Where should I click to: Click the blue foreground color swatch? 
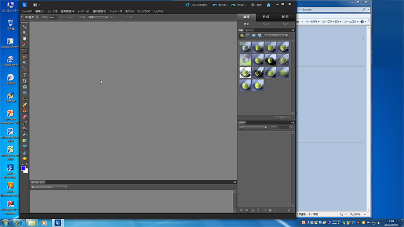coord(23,168)
